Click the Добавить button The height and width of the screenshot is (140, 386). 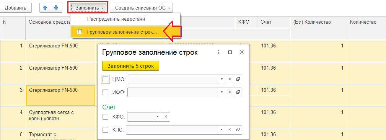pyautogui.click(x=16, y=8)
